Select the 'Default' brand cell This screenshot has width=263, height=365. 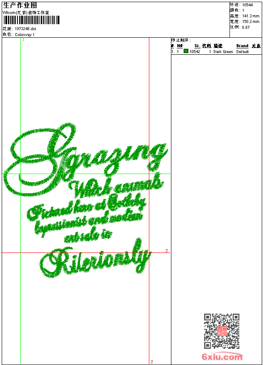pyautogui.click(x=243, y=52)
